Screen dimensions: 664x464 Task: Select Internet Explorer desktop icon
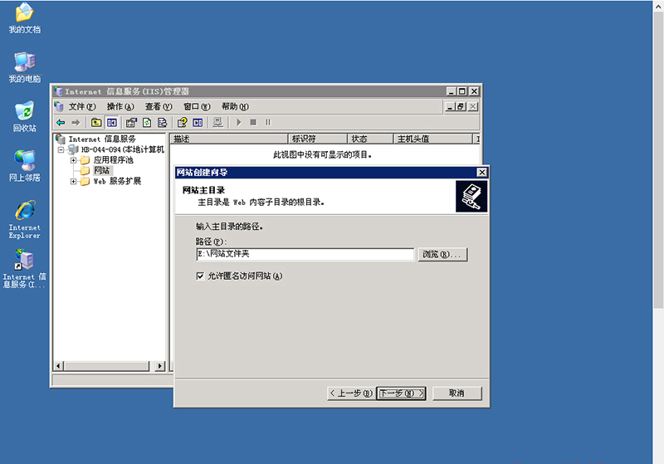pos(25,220)
